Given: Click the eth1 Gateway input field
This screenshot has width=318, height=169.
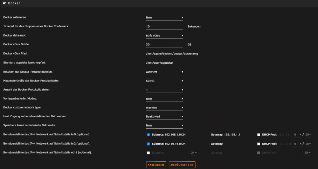Looking at the screenshot, I should (x=235, y=153).
